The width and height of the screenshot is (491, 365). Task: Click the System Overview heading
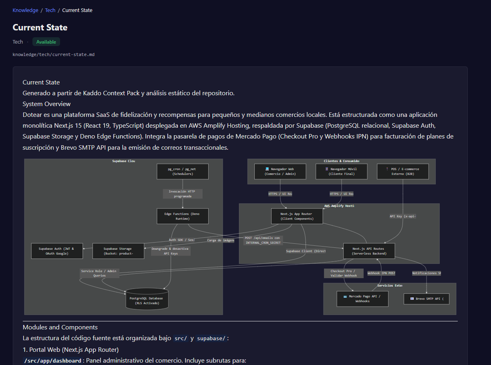[x=46, y=104]
